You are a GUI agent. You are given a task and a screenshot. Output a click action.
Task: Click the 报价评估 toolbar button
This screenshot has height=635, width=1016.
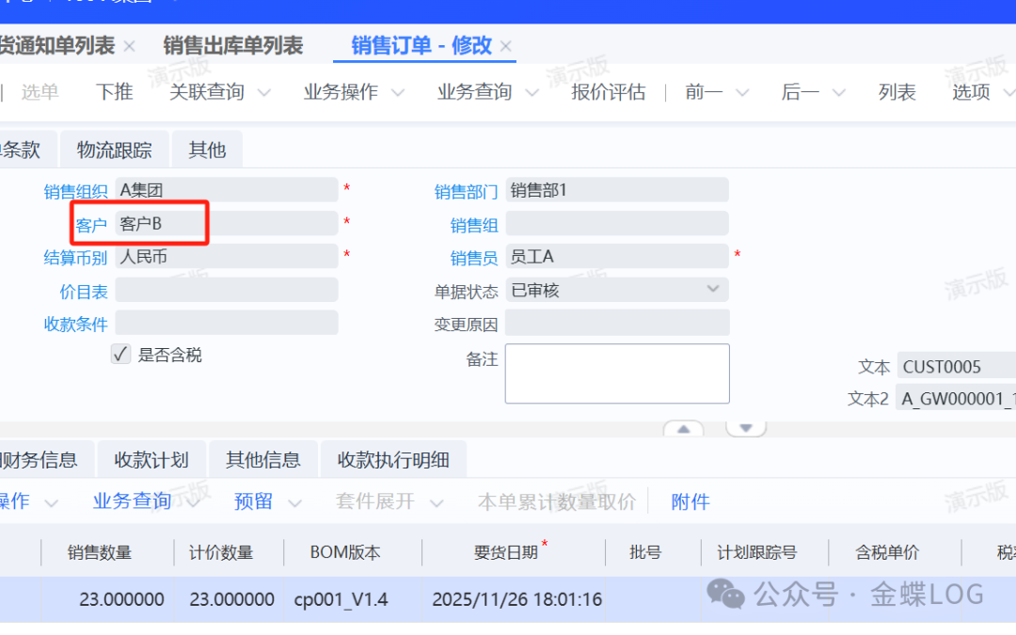click(x=608, y=92)
